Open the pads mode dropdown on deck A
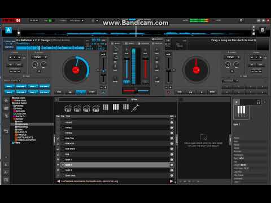 (x=12, y=81)
